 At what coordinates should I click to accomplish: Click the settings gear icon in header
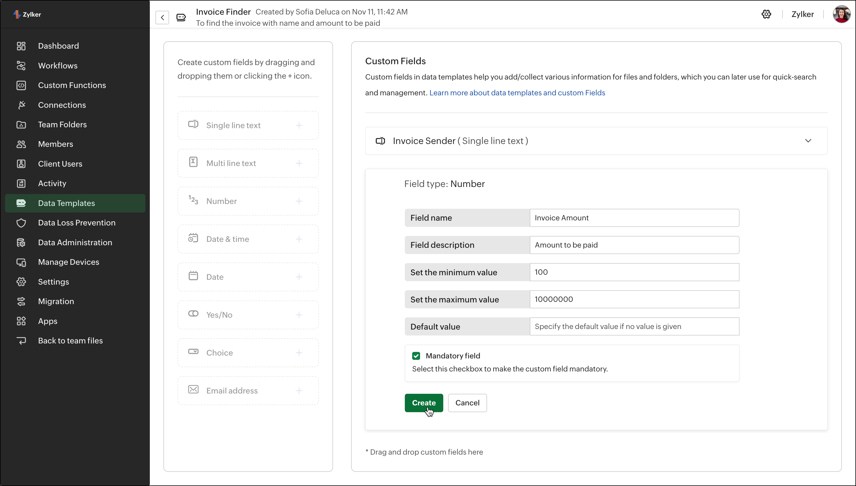point(766,14)
